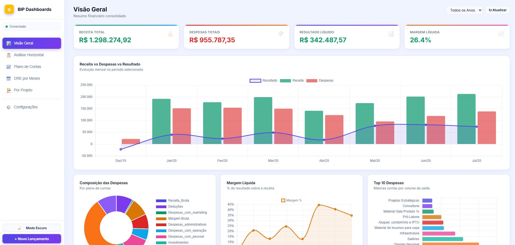Click the R$ 342.487,57 net result value
This screenshot has height=245, width=515.
323,40
